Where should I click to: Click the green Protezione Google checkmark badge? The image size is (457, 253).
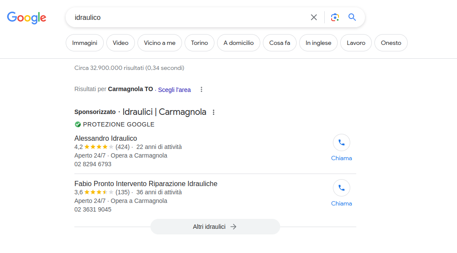[77, 124]
